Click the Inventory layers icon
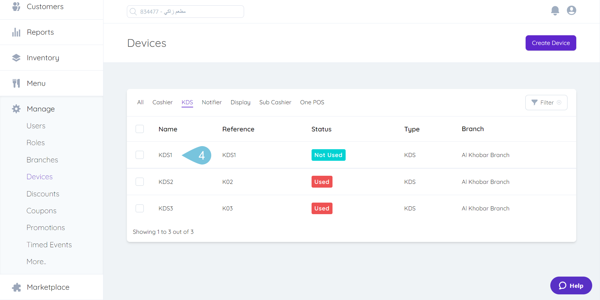The width and height of the screenshot is (600, 300). [x=16, y=58]
